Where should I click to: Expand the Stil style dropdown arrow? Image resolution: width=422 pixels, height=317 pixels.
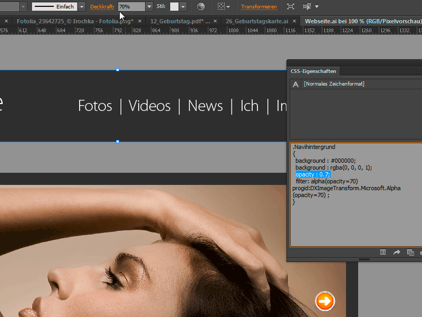click(183, 6)
